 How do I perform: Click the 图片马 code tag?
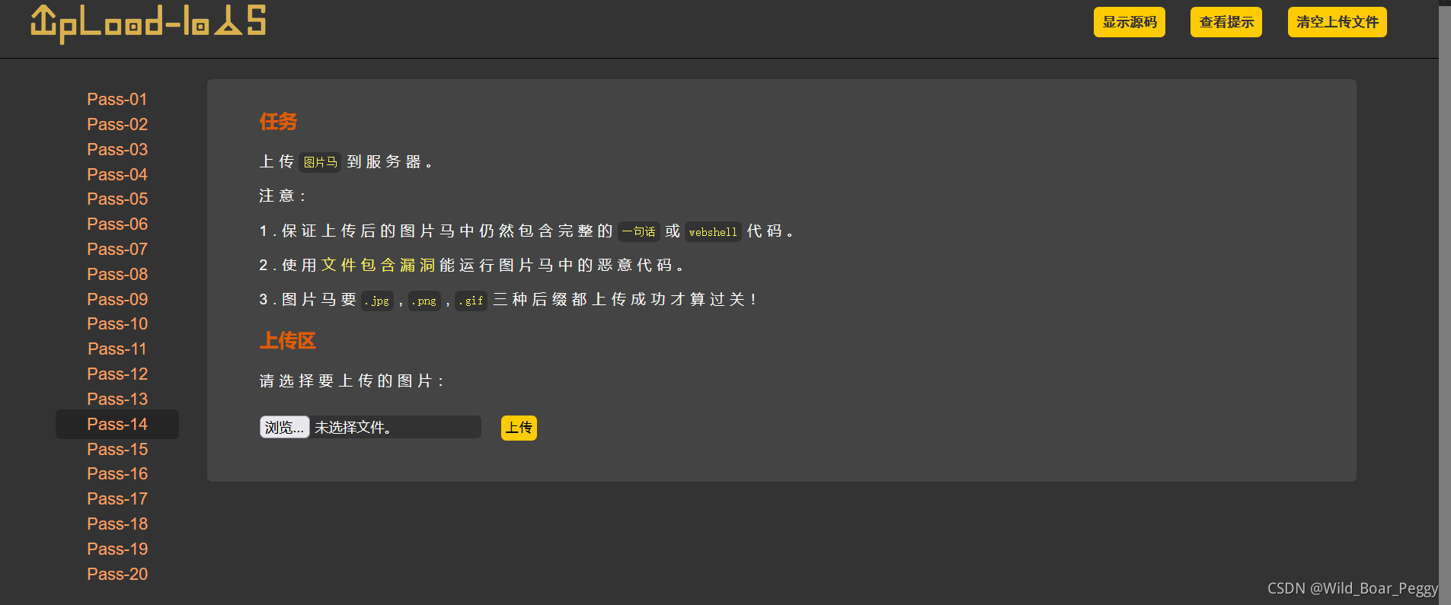320,162
